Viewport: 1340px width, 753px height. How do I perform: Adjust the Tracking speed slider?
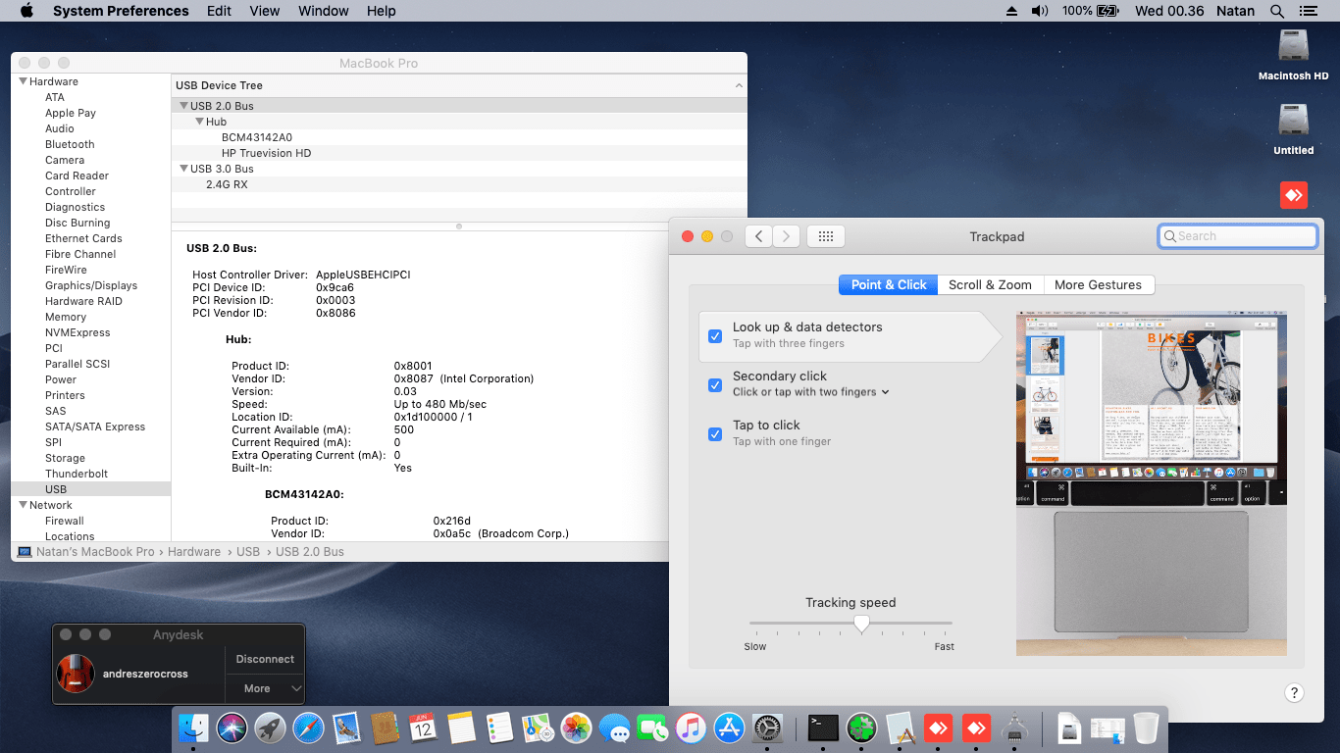[861, 624]
